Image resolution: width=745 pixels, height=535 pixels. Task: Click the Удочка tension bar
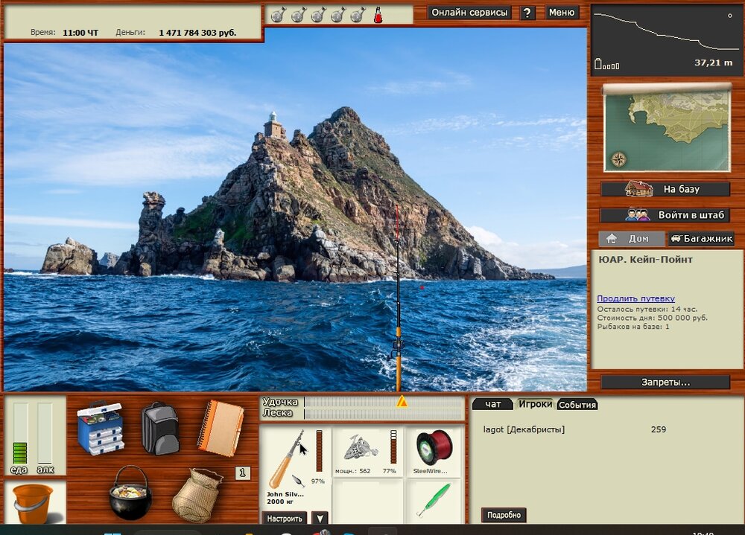click(384, 402)
